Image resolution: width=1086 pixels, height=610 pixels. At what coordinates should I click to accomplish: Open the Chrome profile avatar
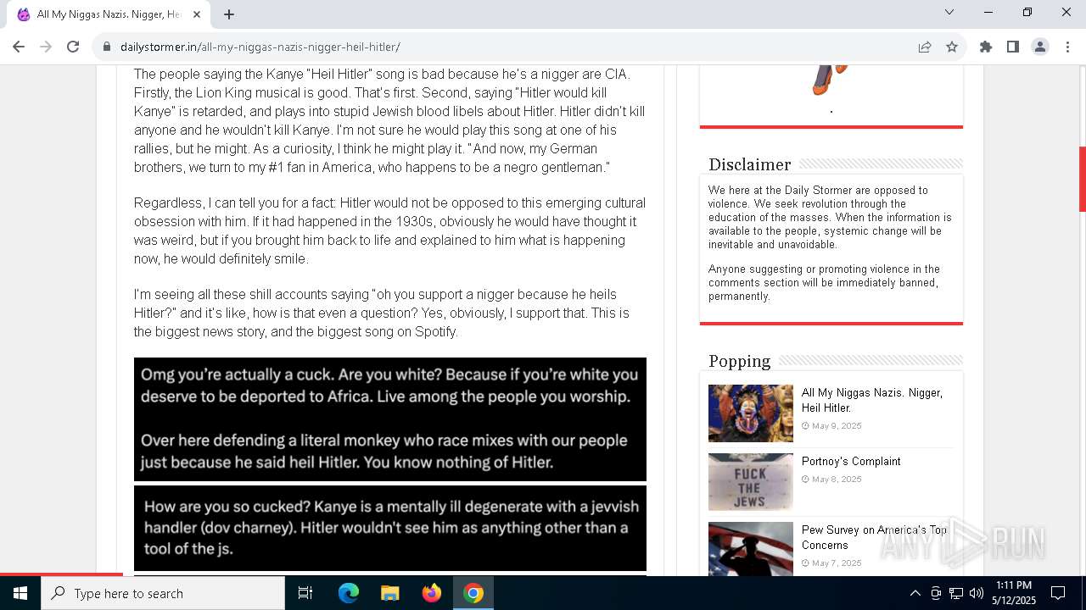pos(1040,47)
